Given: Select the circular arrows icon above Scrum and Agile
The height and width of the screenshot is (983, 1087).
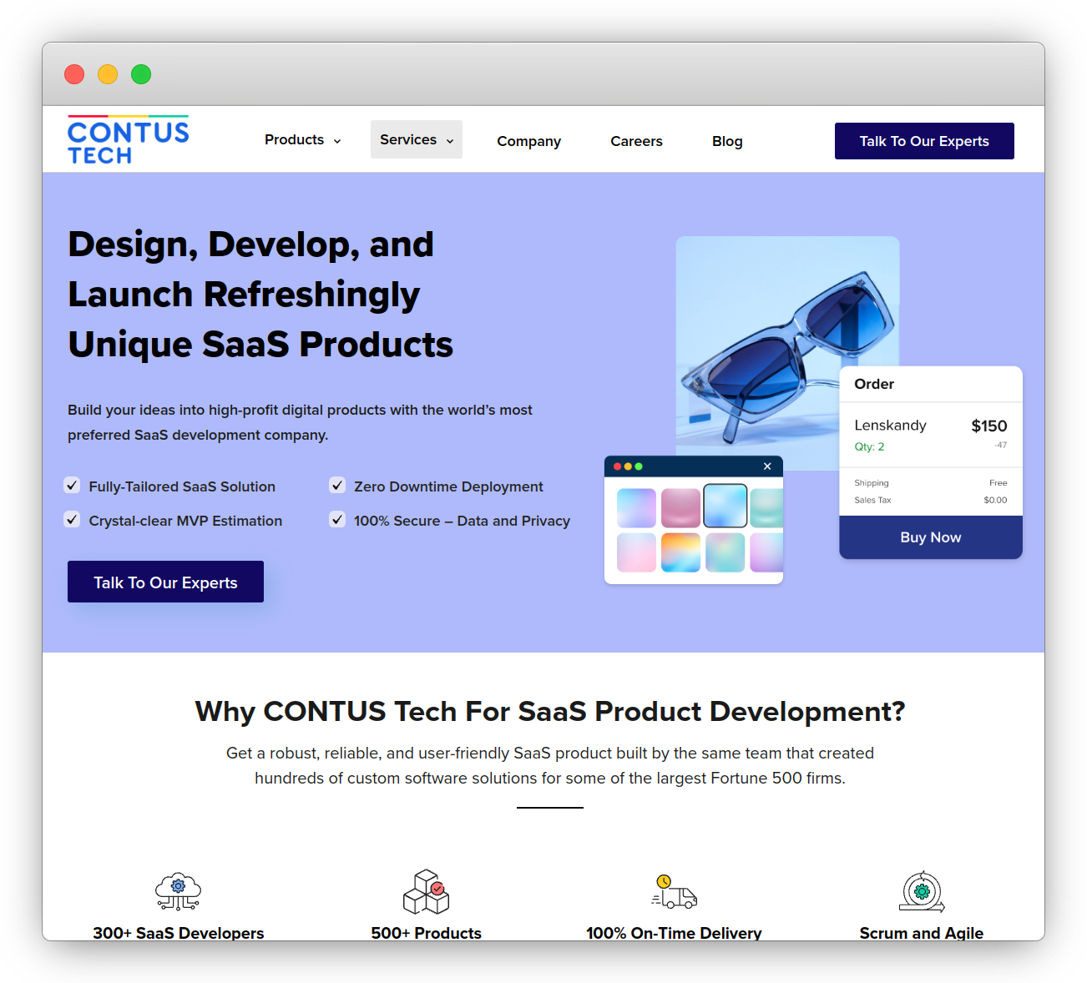Looking at the screenshot, I should click(x=921, y=891).
